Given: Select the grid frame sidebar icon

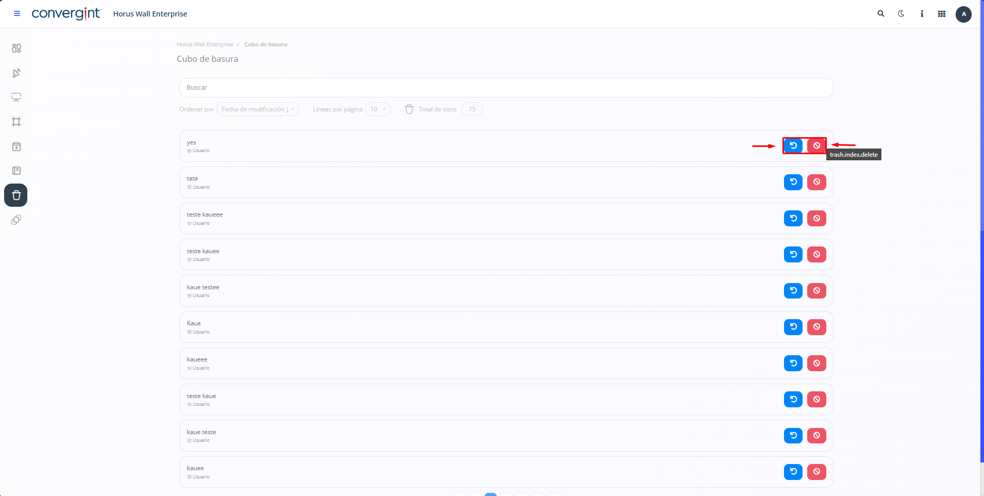Looking at the screenshot, I should (16, 122).
